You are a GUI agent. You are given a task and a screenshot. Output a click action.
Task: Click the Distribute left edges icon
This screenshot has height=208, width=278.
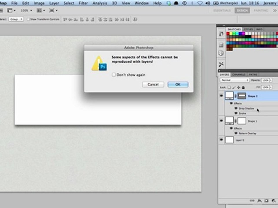coord(117,19)
